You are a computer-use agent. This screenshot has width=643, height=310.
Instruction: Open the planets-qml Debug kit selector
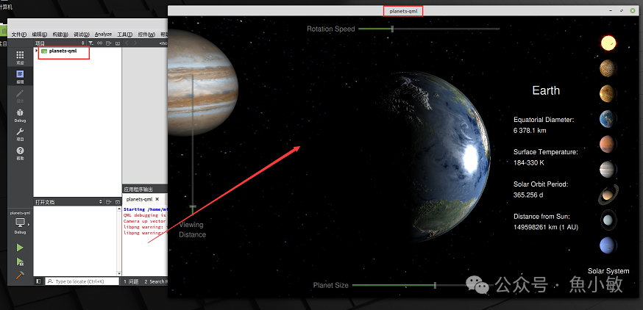click(x=20, y=222)
